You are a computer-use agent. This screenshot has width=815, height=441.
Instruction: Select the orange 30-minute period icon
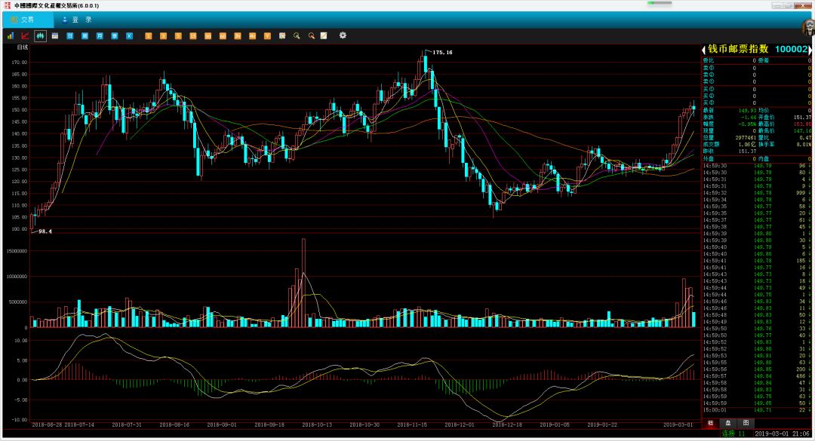point(208,36)
